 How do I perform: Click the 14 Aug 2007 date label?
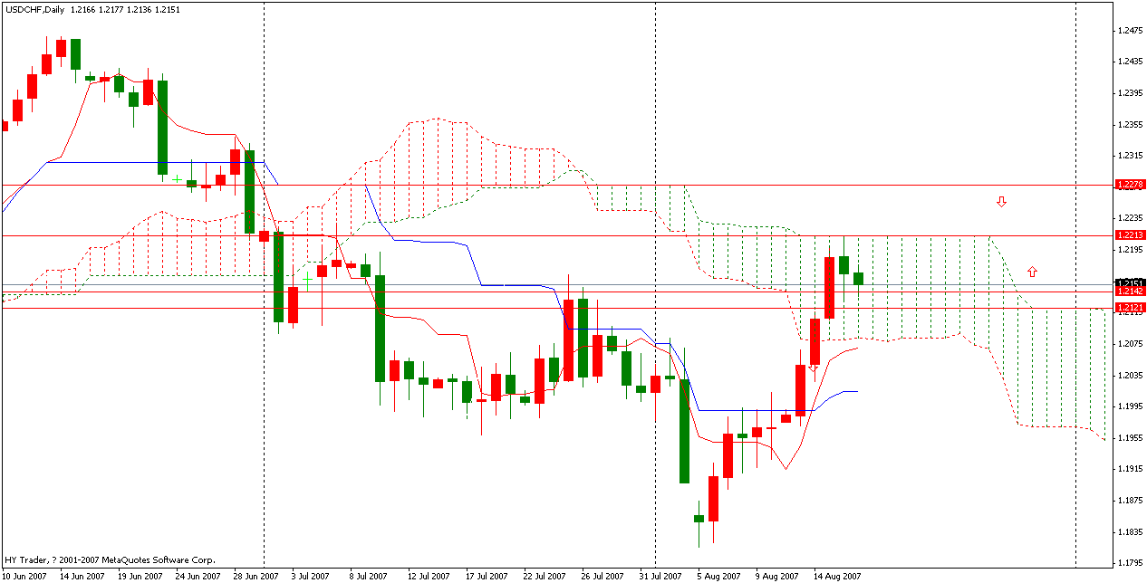[x=835, y=576]
